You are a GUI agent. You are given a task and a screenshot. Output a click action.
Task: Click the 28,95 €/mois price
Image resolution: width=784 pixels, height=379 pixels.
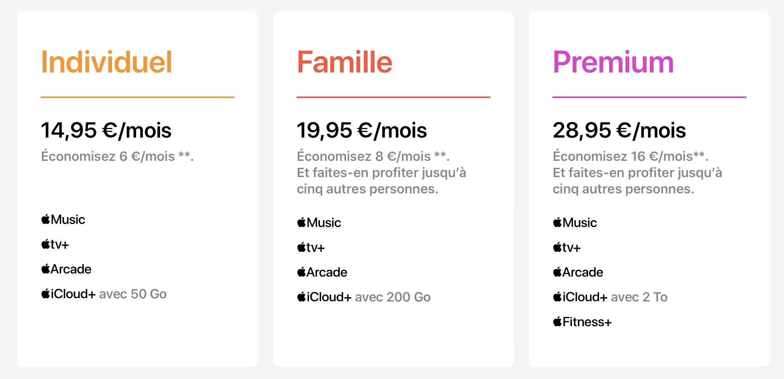[619, 130]
